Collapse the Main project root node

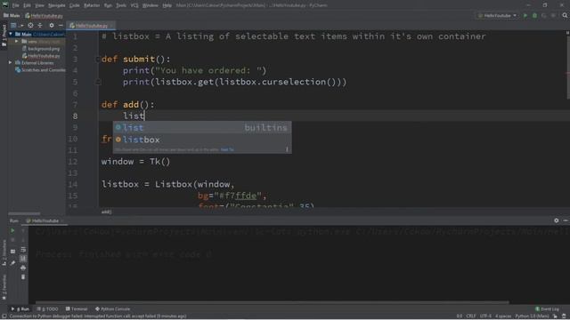point(11,34)
